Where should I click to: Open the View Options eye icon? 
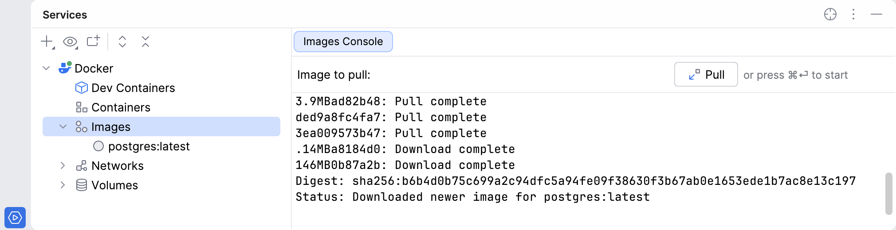point(70,42)
